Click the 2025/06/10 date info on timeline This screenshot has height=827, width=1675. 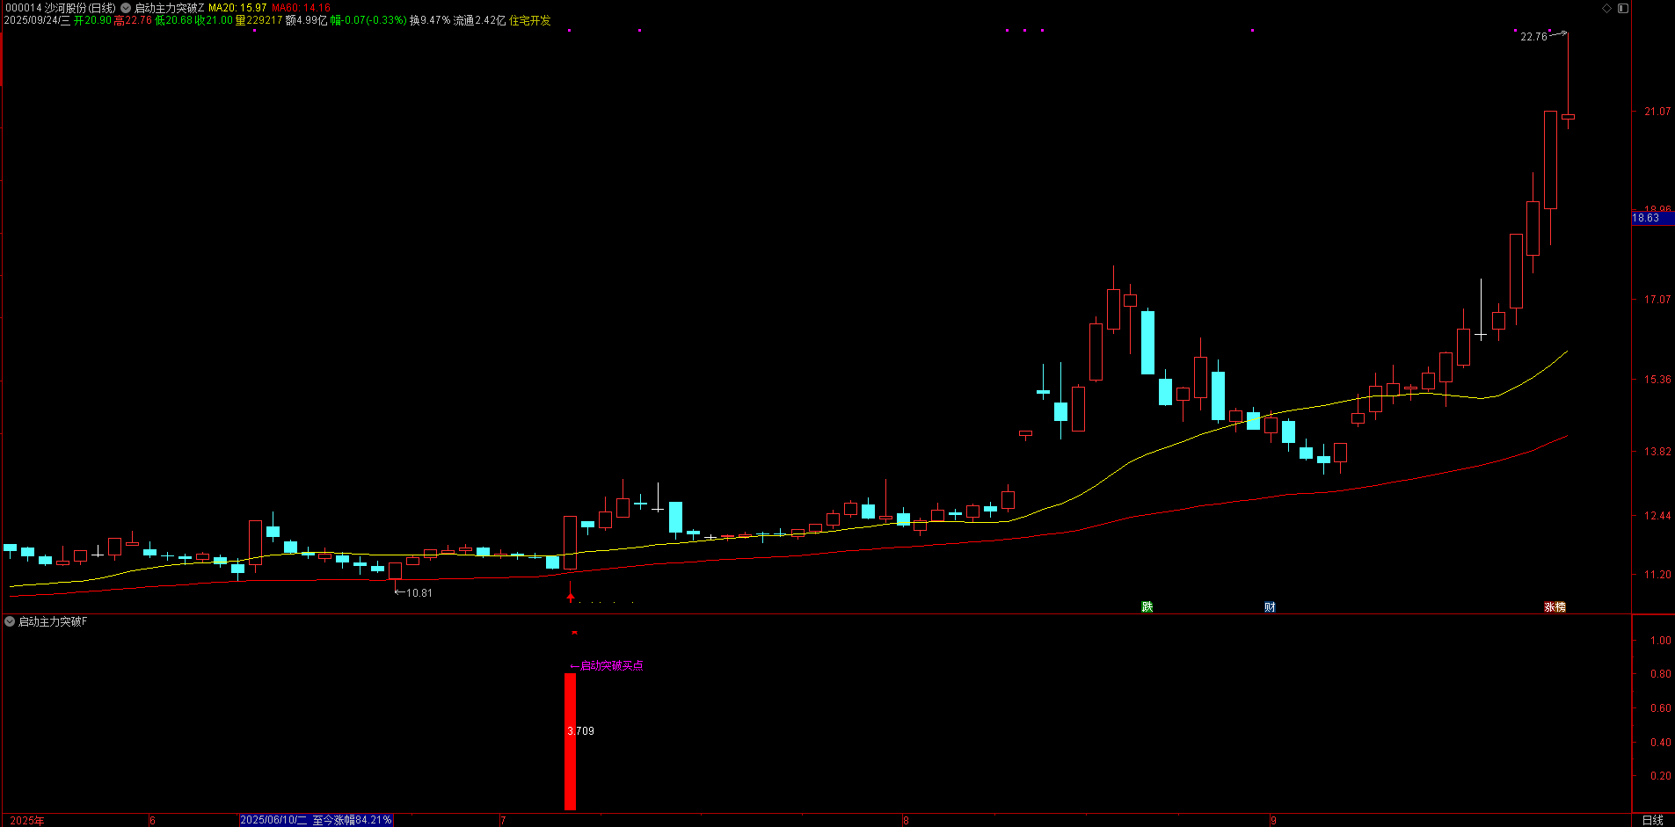coord(316,820)
